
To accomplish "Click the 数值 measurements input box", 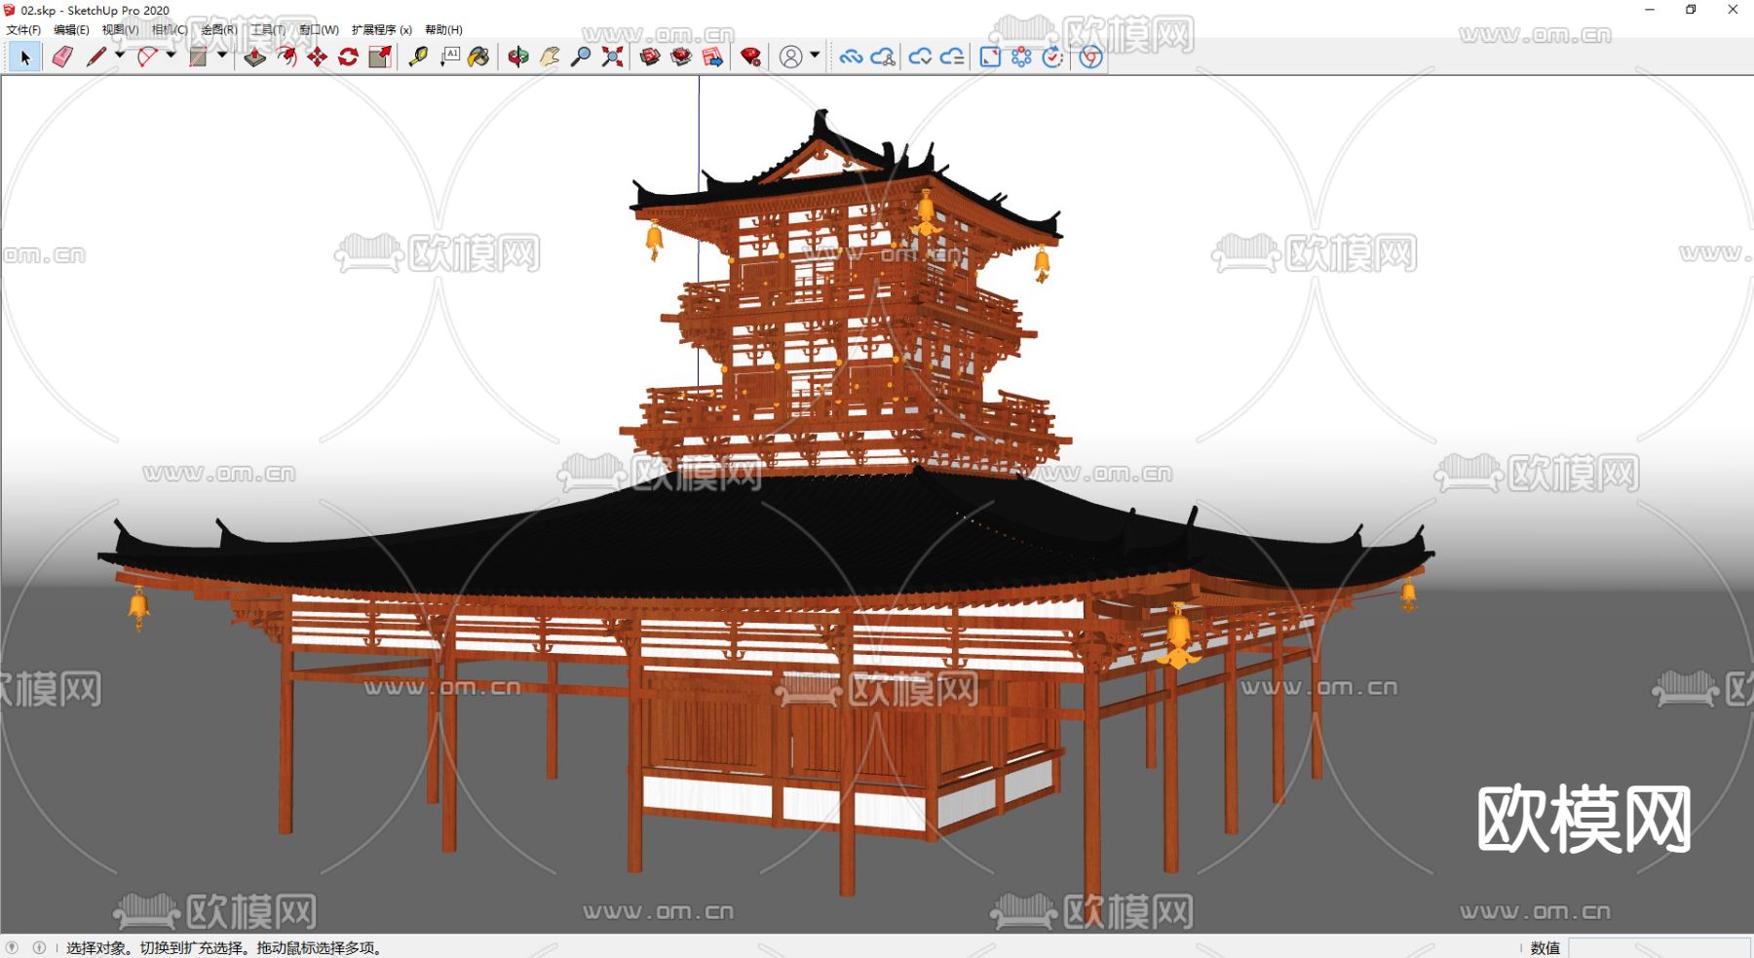I will click(x=1658, y=947).
